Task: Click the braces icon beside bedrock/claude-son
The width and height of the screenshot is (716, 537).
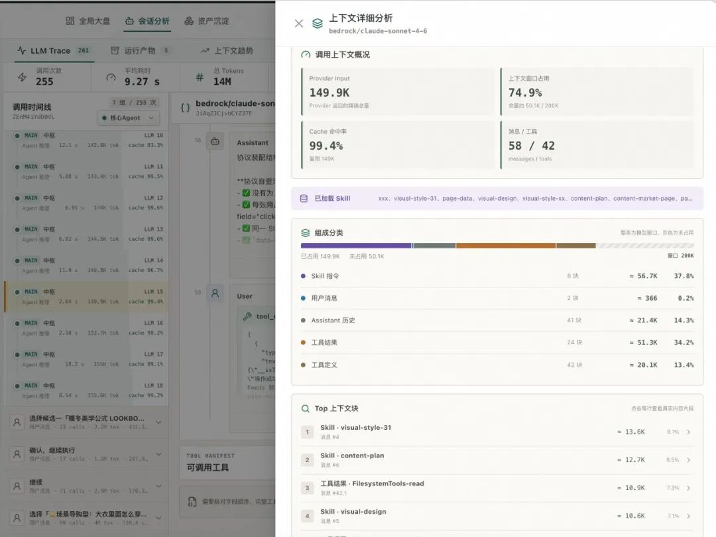Action: tap(185, 108)
